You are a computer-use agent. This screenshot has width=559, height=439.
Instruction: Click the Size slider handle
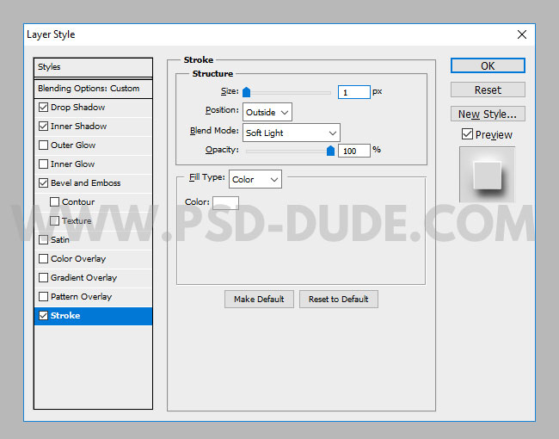pyautogui.click(x=246, y=92)
